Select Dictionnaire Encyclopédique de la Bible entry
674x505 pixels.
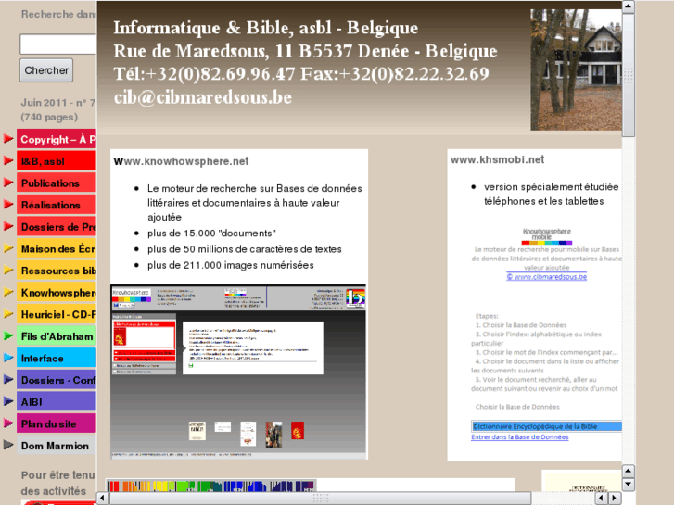[546, 426]
